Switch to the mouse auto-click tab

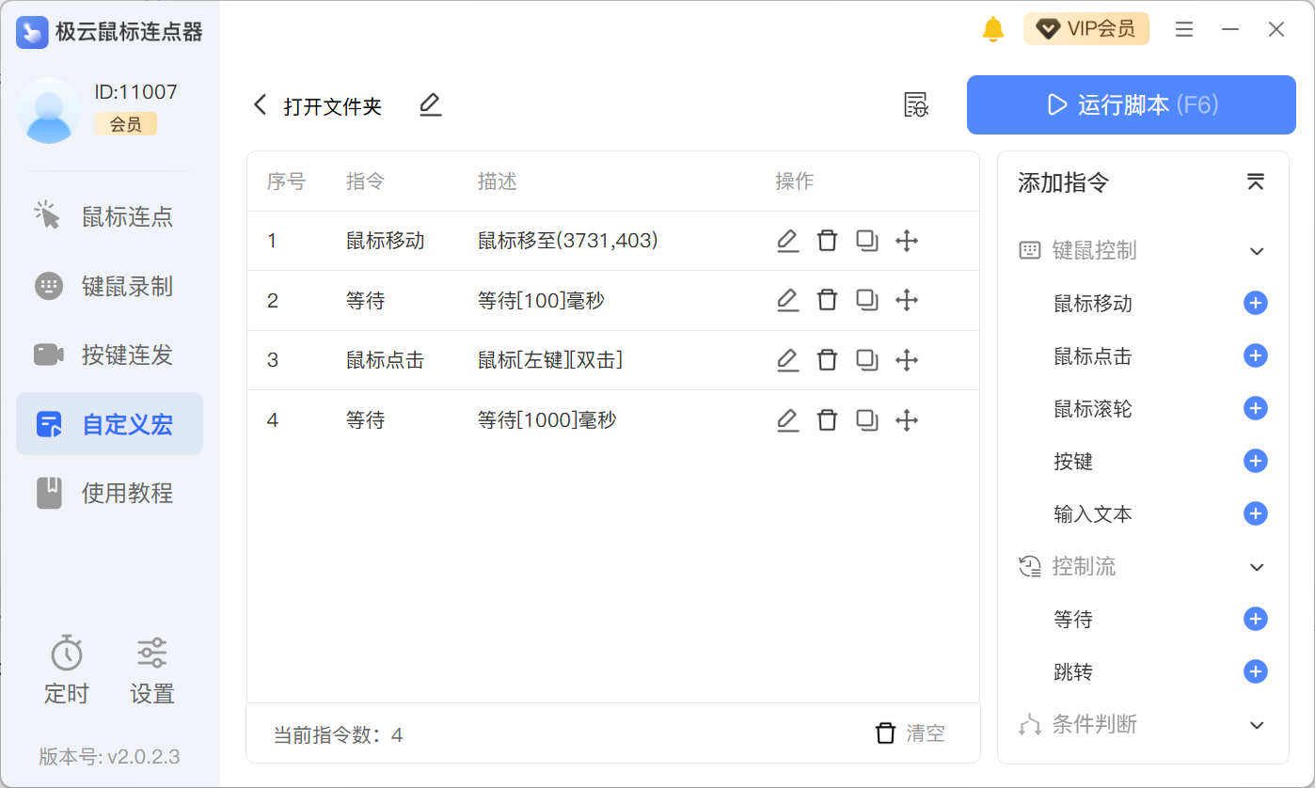coord(109,217)
